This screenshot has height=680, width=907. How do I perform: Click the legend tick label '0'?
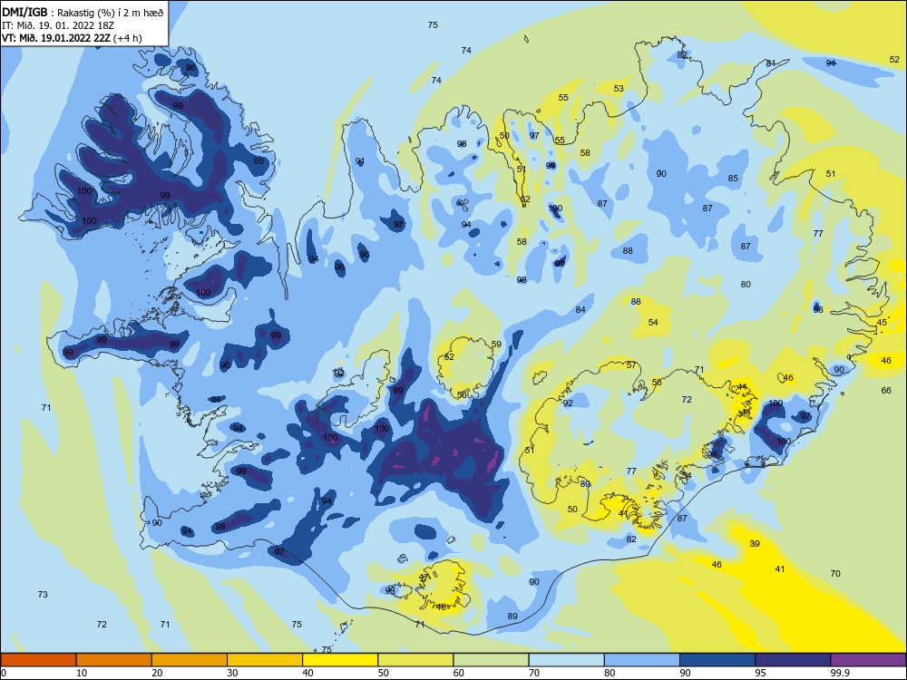point(3,673)
